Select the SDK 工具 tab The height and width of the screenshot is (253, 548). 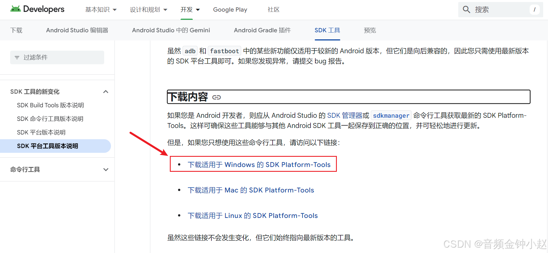coord(327,30)
